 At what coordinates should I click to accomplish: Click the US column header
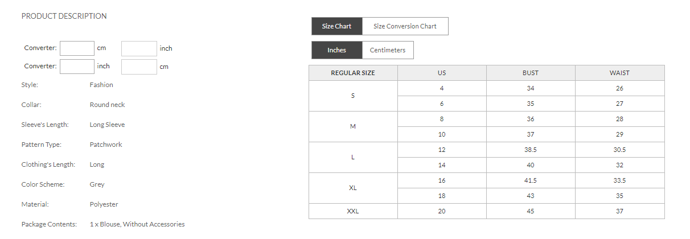(442, 73)
